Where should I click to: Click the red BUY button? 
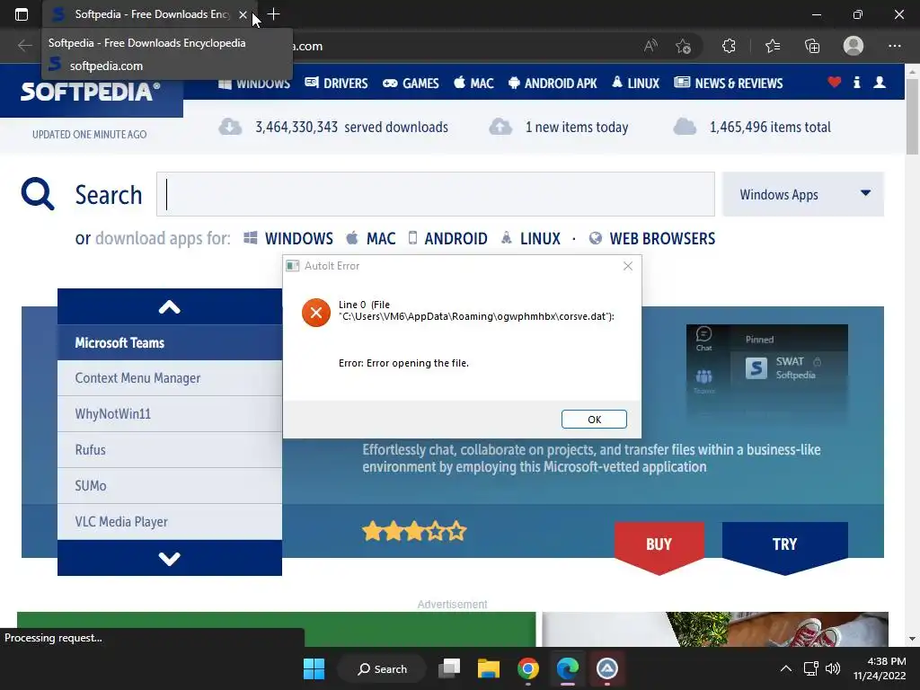tap(659, 547)
